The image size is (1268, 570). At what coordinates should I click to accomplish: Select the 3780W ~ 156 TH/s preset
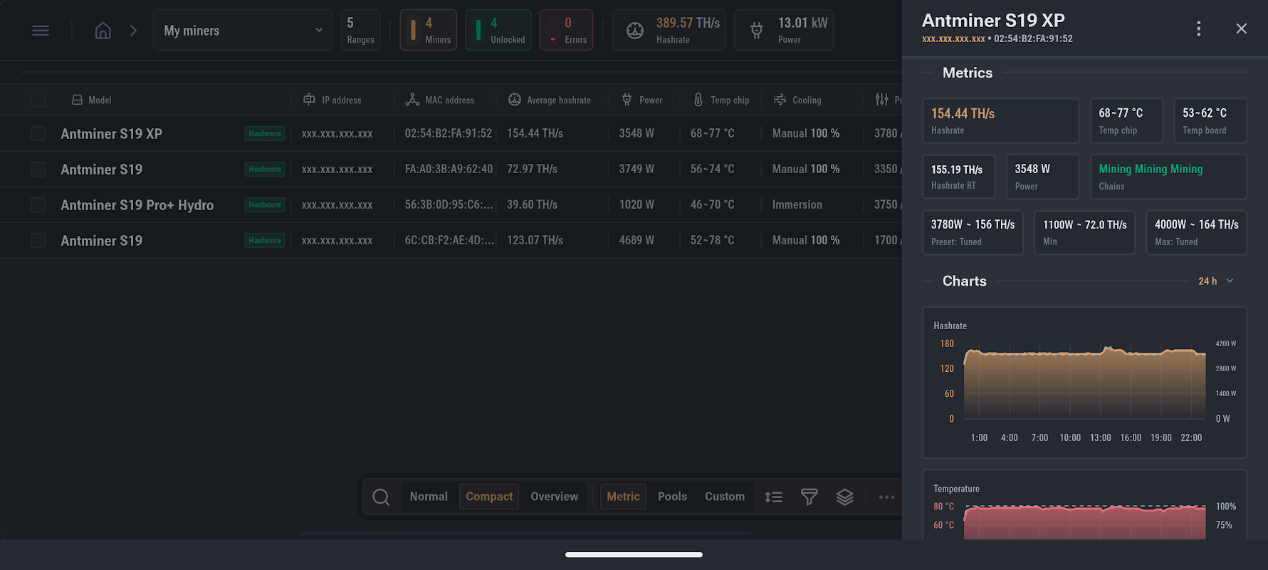973,232
